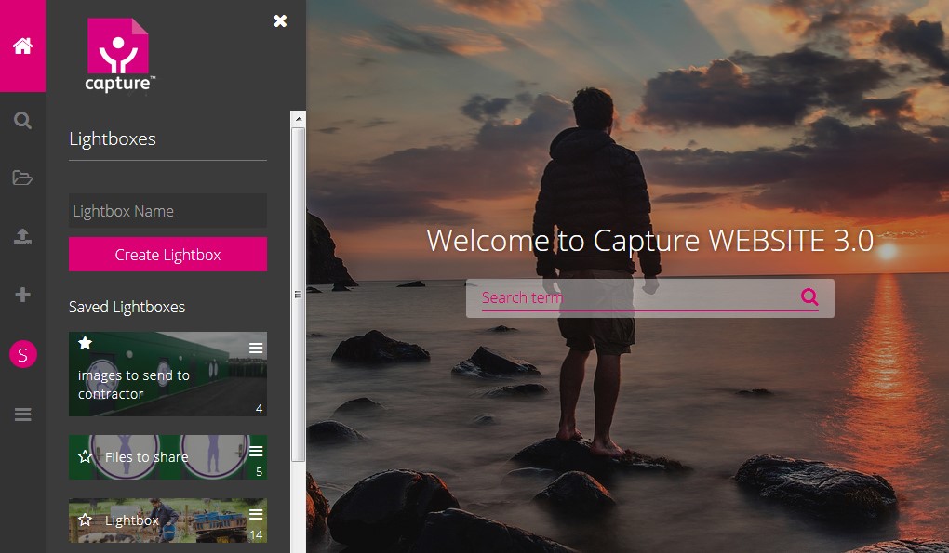Click the magnifier button in search bar
949x553 pixels.
[x=809, y=297]
